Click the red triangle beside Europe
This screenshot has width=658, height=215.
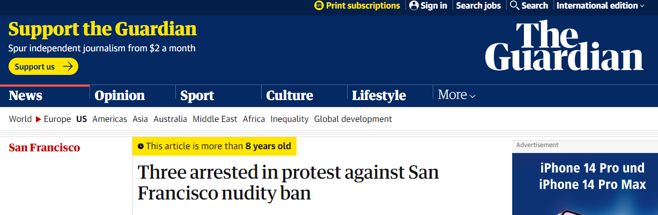[x=39, y=119]
